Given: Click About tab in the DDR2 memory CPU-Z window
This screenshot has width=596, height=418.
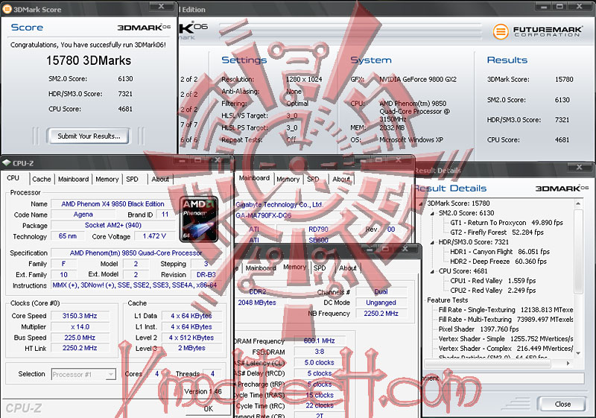Looking at the screenshot, I should (348, 268).
